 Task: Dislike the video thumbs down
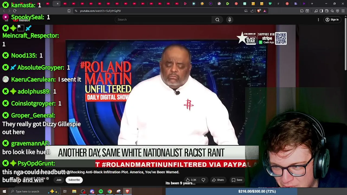click(x=203, y=180)
